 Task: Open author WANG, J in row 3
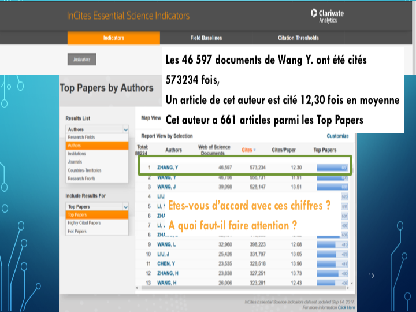point(166,187)
